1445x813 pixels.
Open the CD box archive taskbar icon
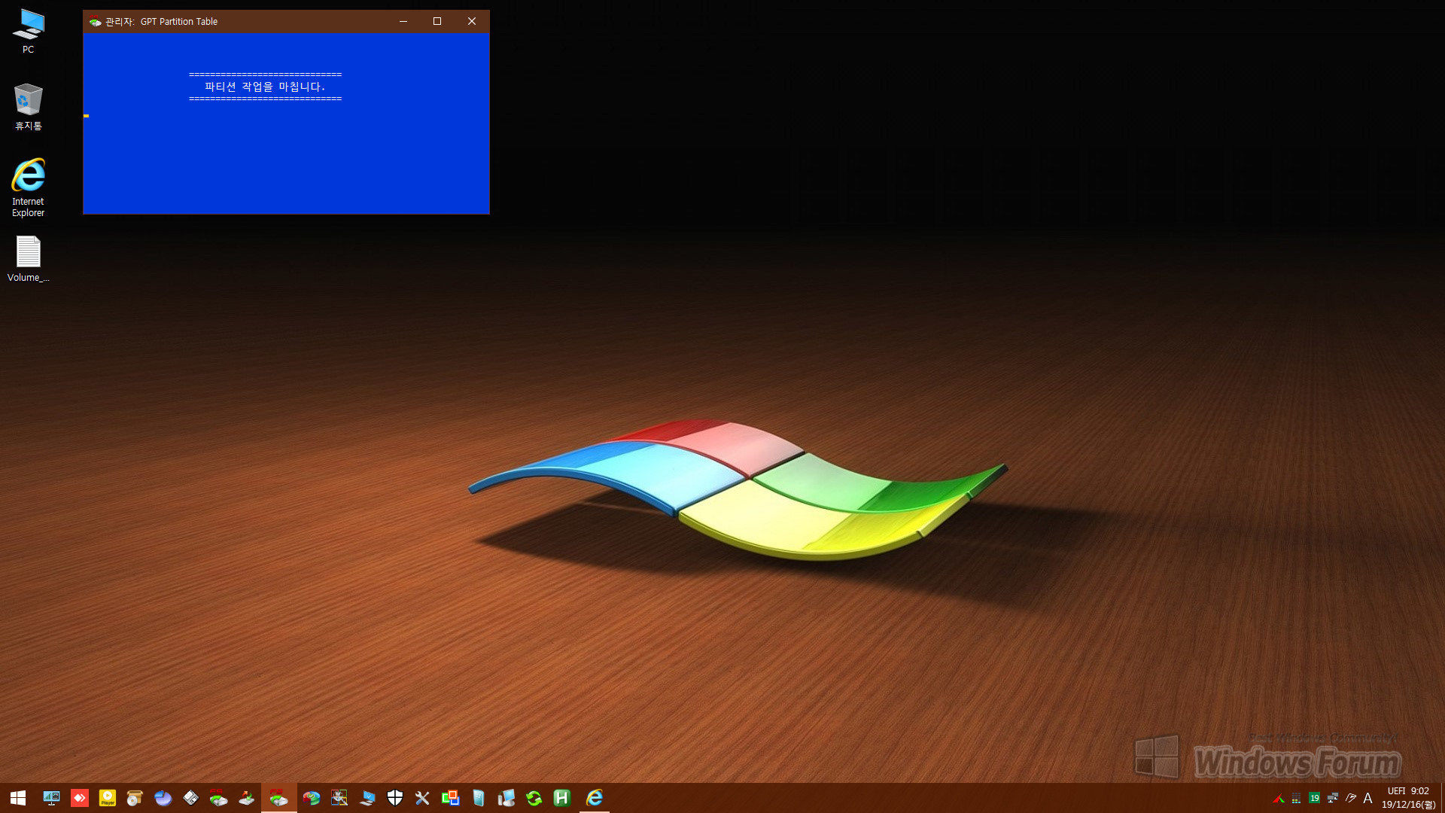[135, 798]
